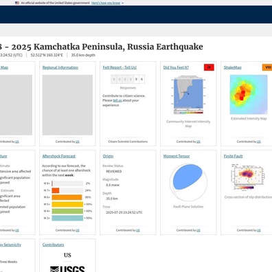Click the felt report Responses counter
This screenshot has width=272, height=272.
click(128, 79)
